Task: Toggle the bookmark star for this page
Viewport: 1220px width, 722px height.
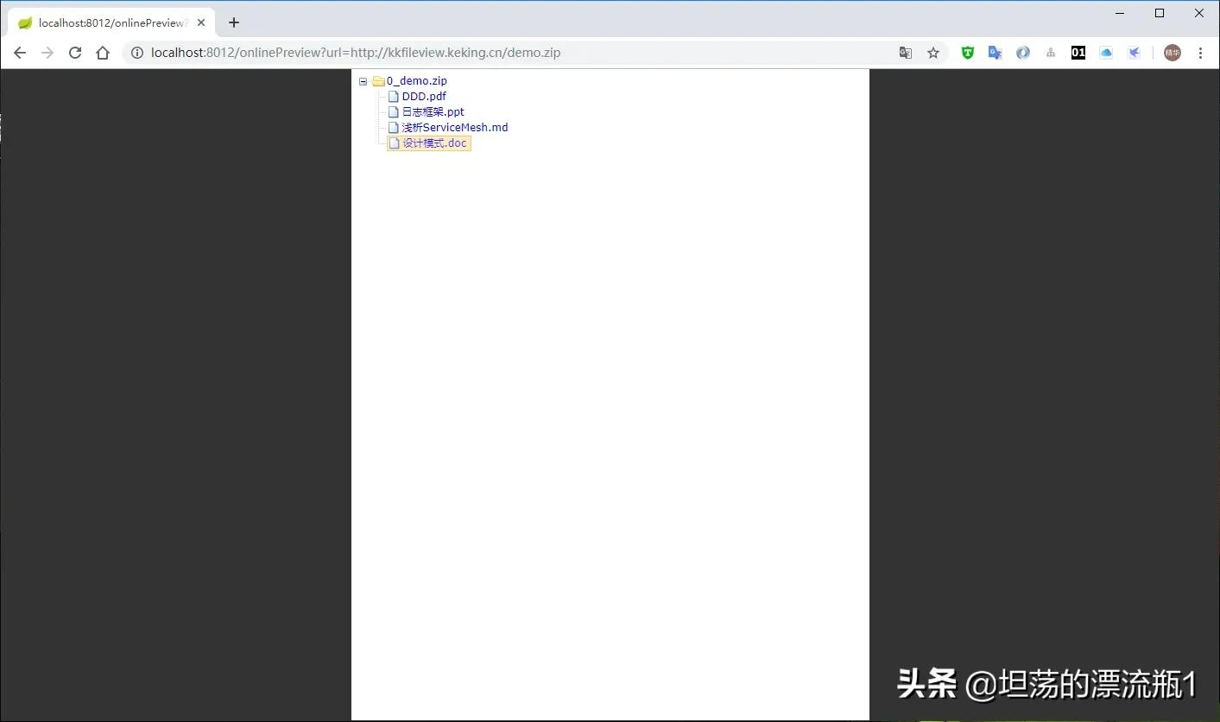Action: 933,53
